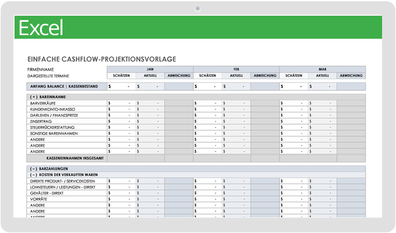
Task: Click the AKTUELL column header under FEB
Action: 236,76
